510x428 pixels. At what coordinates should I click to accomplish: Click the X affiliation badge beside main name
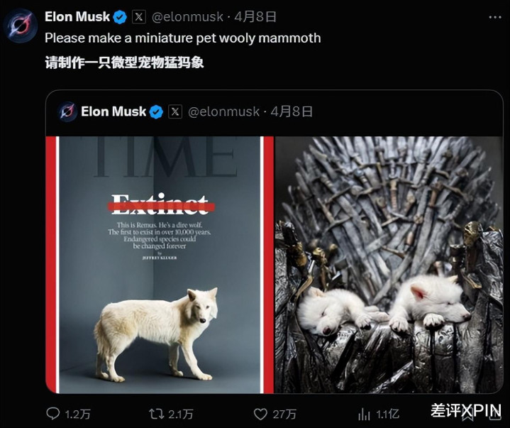click(x=139, y=17)
